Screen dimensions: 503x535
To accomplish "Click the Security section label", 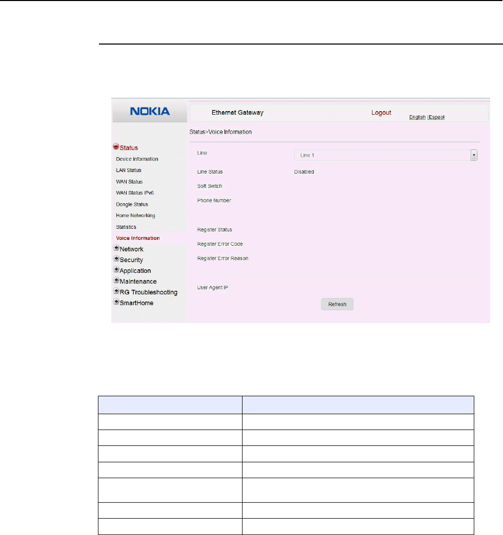I will click(131, 260).
